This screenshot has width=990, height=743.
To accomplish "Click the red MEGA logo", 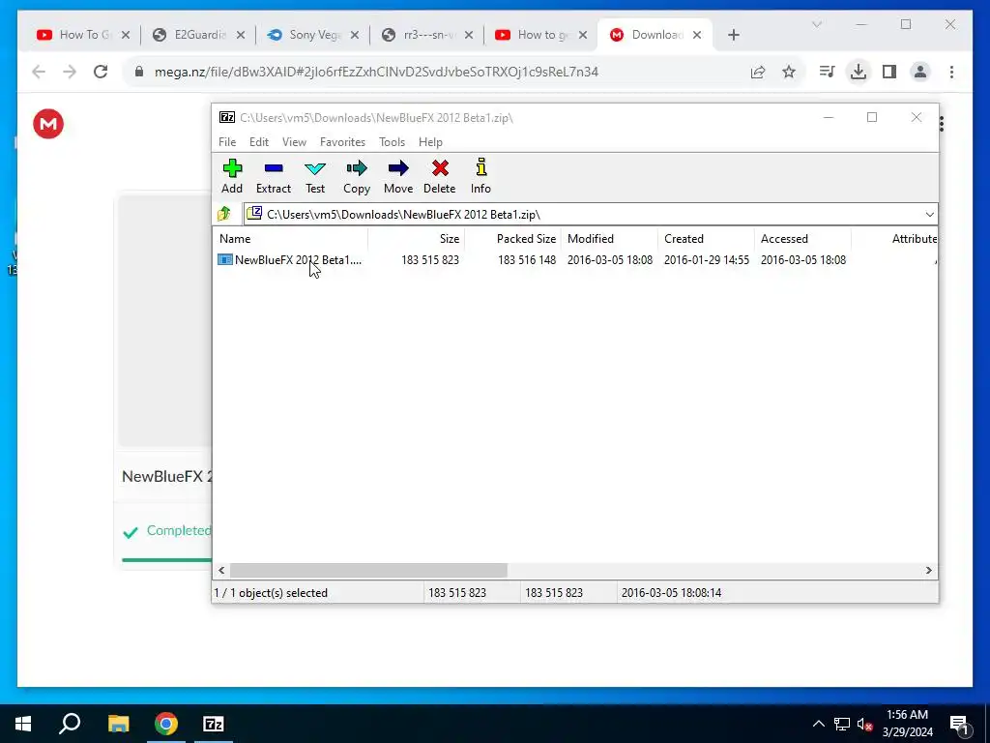I will tap(48, 124).
